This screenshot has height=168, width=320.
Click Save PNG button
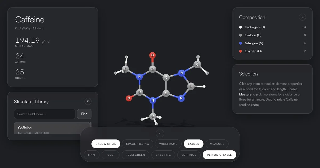pyautogui.click(x=163, y=155)
